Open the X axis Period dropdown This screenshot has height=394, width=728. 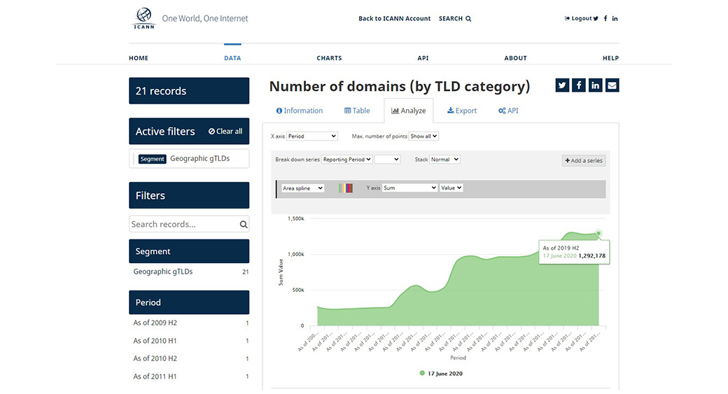click(x=312, y=136)
